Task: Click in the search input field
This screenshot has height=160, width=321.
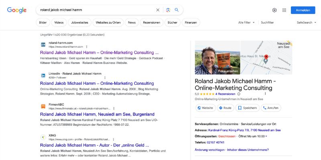Action: point(96,10)
